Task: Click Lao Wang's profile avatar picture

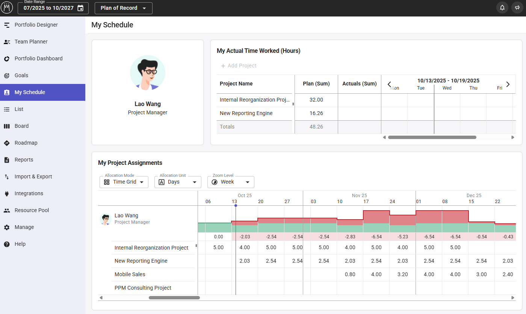Action: point(148,73)
